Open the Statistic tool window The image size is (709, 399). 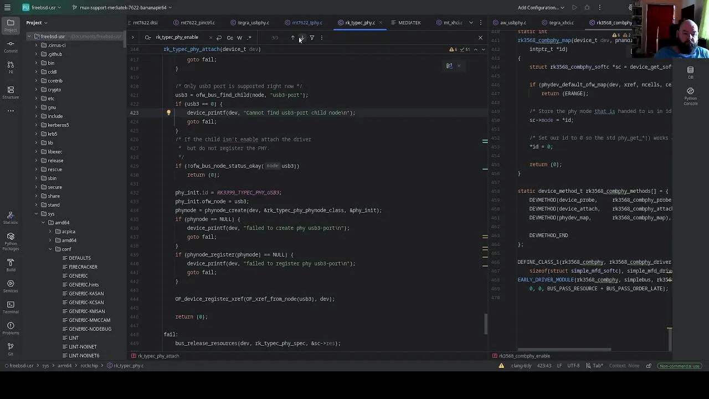pyautogui.click(x=11, y=217)
